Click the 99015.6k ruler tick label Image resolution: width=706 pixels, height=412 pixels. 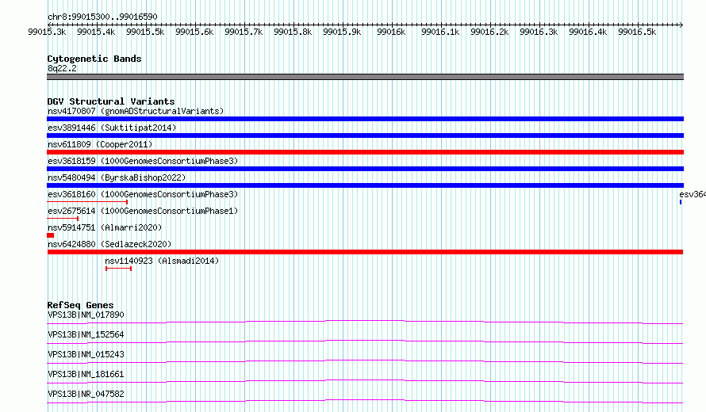click(194, 32)
